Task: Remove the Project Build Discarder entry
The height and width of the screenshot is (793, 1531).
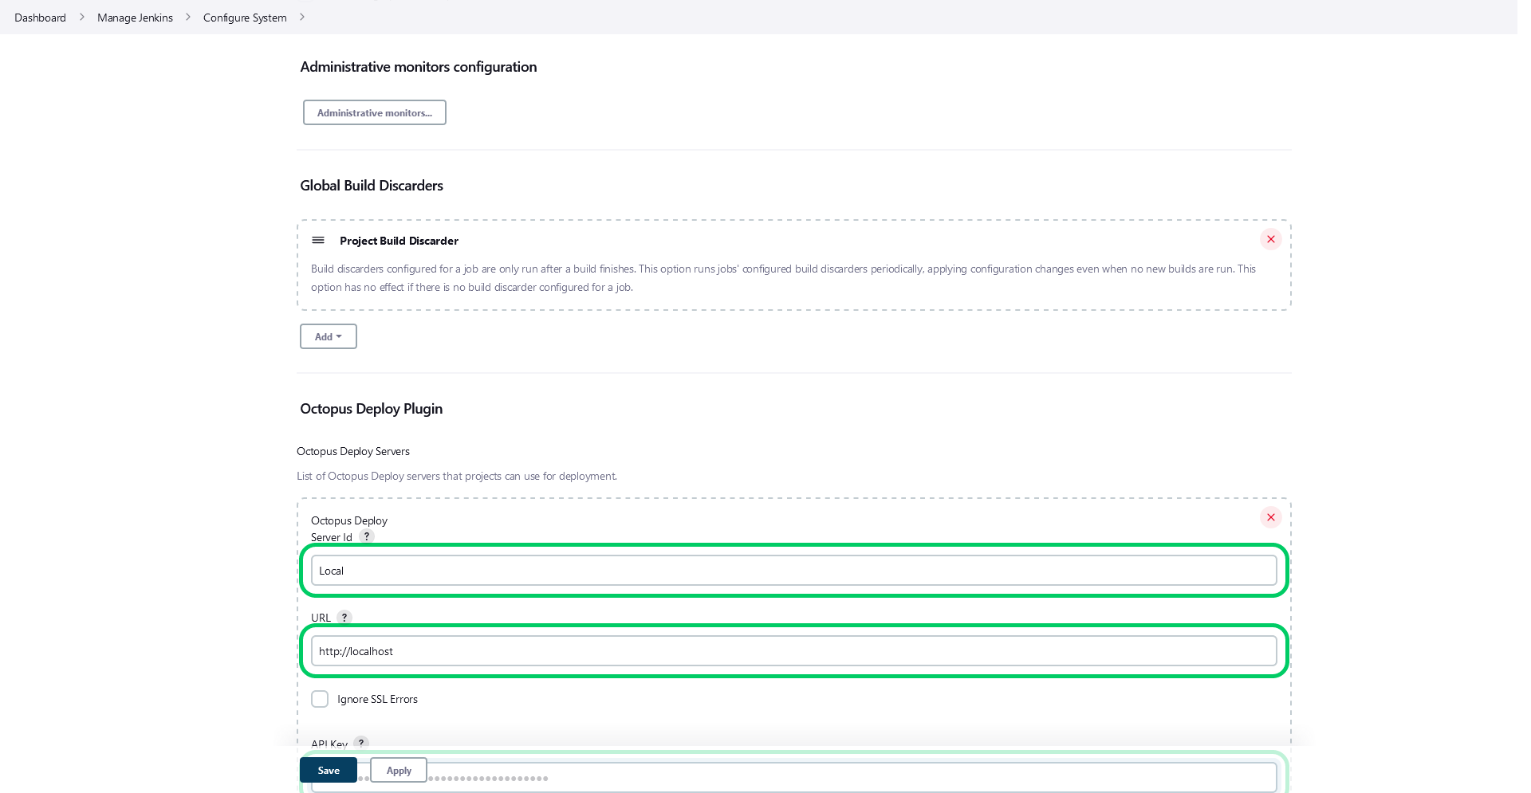Action: [x=1270, y=239]
